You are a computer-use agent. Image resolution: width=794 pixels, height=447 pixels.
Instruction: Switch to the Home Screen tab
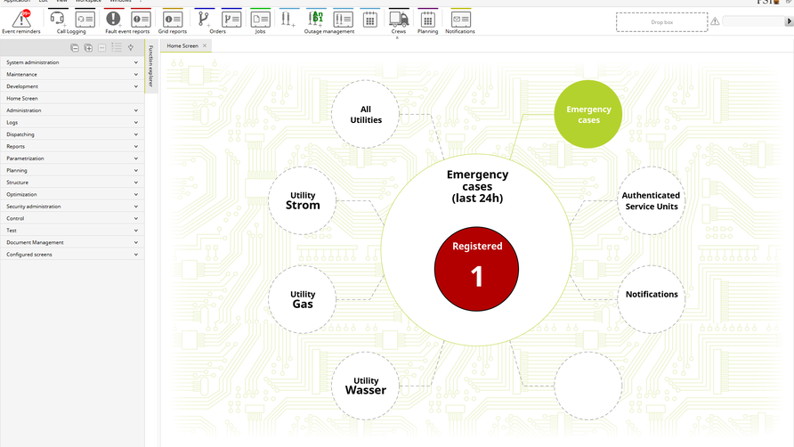coord(182,45)
